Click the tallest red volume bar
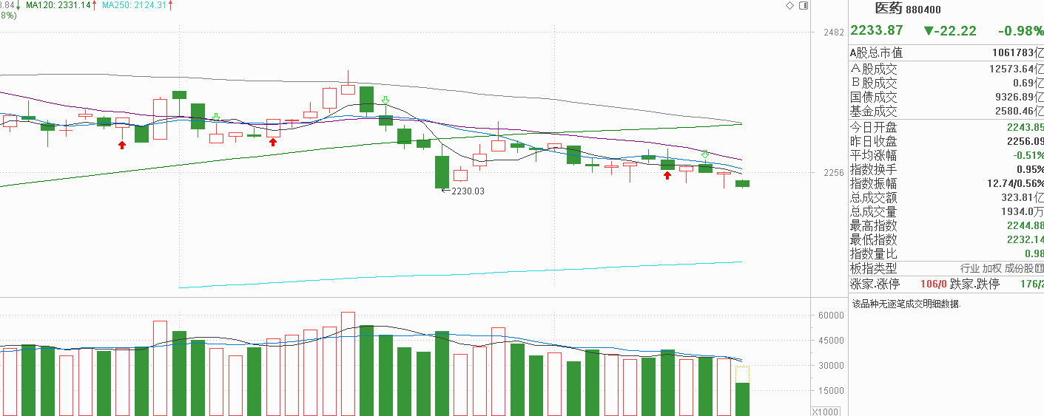This screenshot has height=416, width=1044. click(348, 364)
